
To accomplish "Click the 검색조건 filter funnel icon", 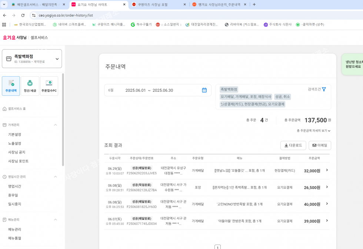I will click(x=324, y=89).
